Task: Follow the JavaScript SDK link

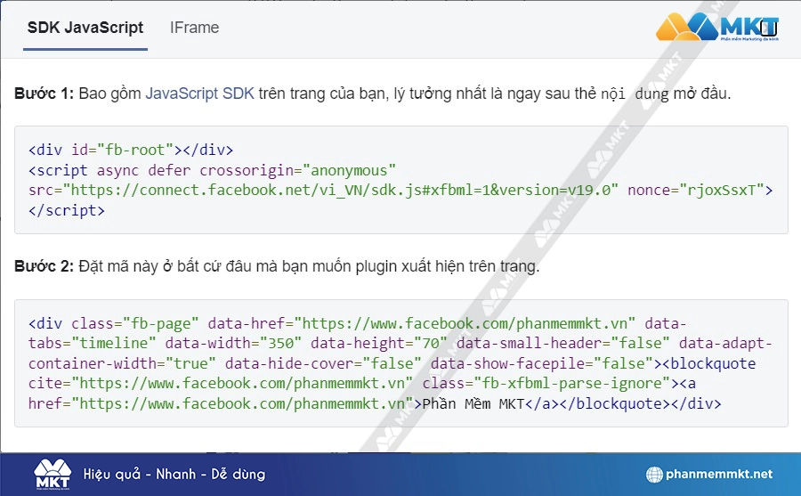Action: pyautogui.click(x=199, y=94)
